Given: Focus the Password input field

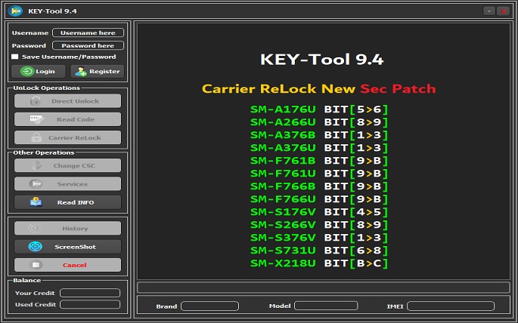Looking at the screenshot, I should (88, 45).
